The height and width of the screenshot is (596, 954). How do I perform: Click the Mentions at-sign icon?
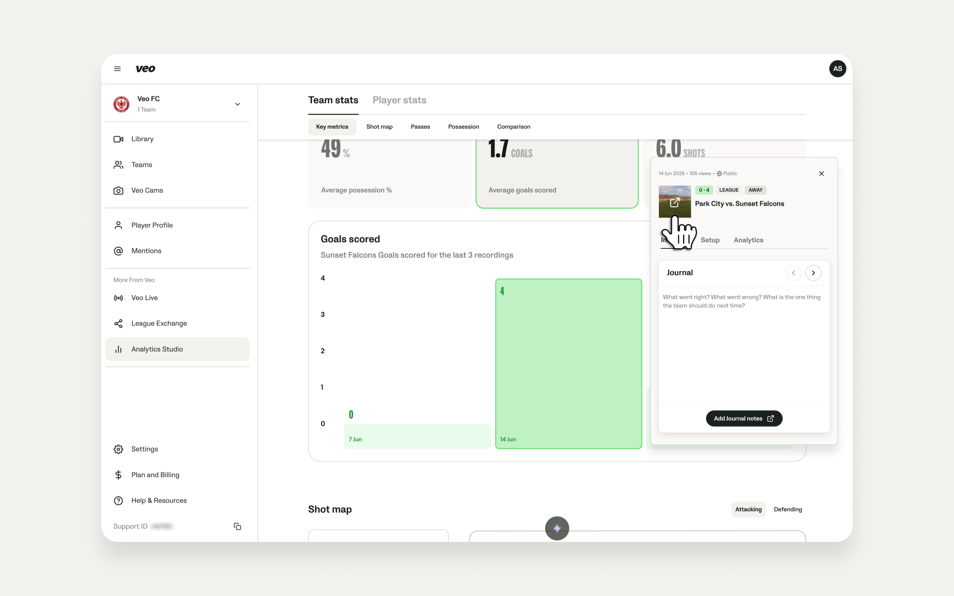tap(118, 251)
